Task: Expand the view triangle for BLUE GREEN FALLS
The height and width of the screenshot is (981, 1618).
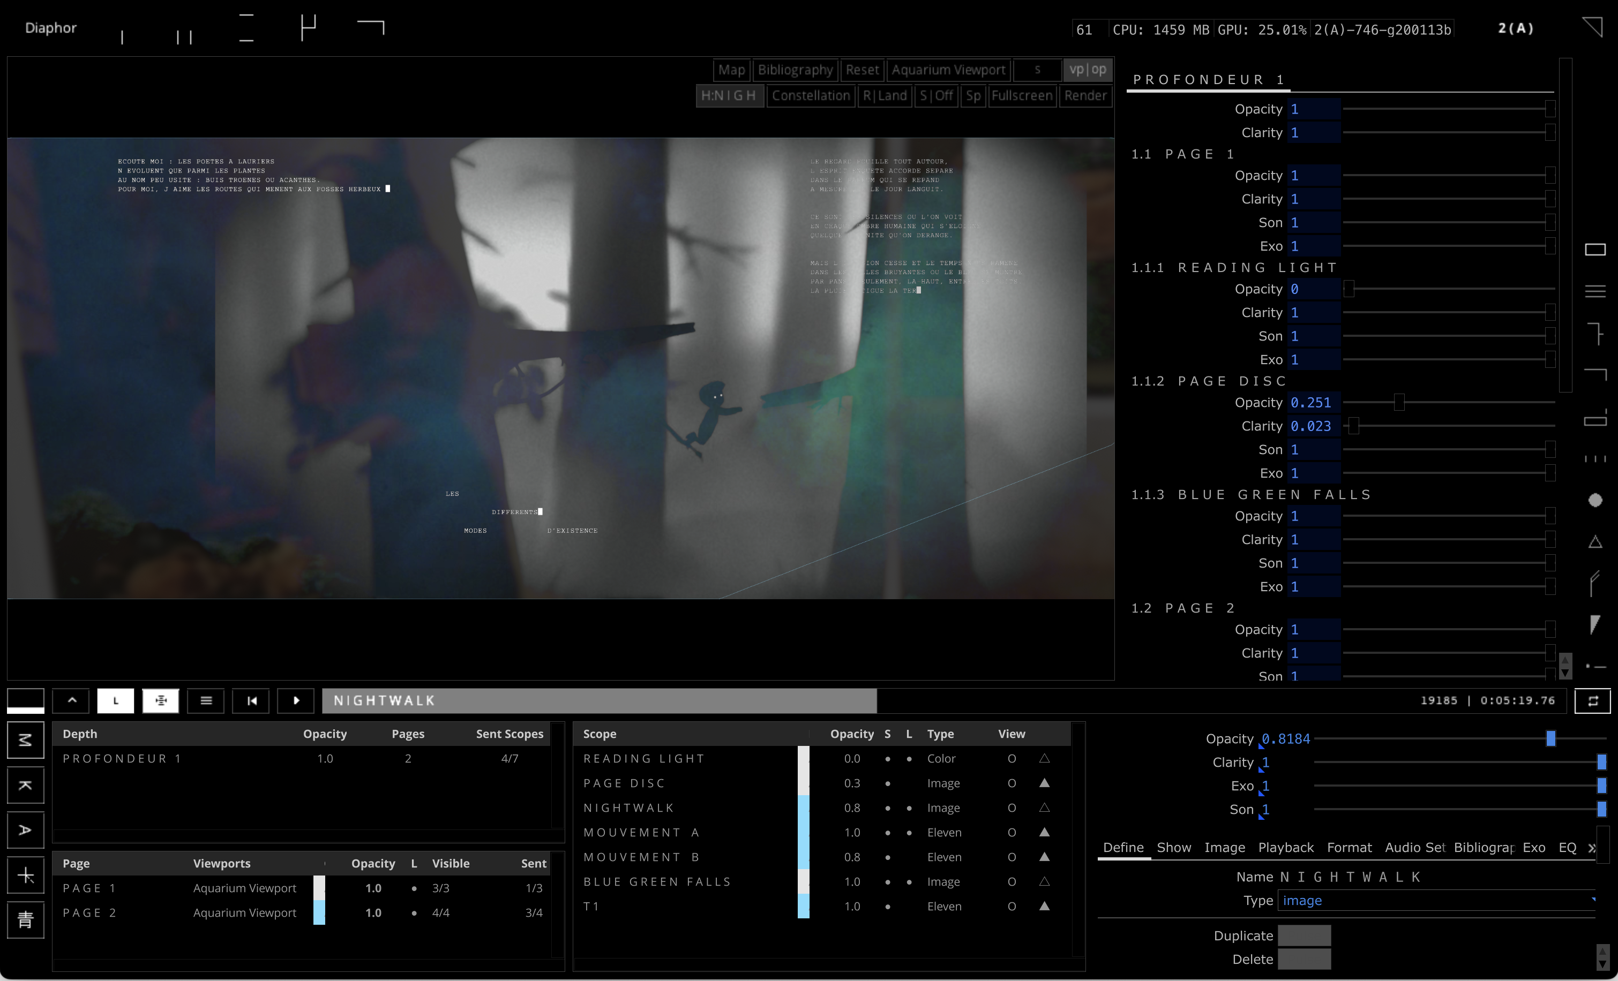Action: (x=1044, y=882)
